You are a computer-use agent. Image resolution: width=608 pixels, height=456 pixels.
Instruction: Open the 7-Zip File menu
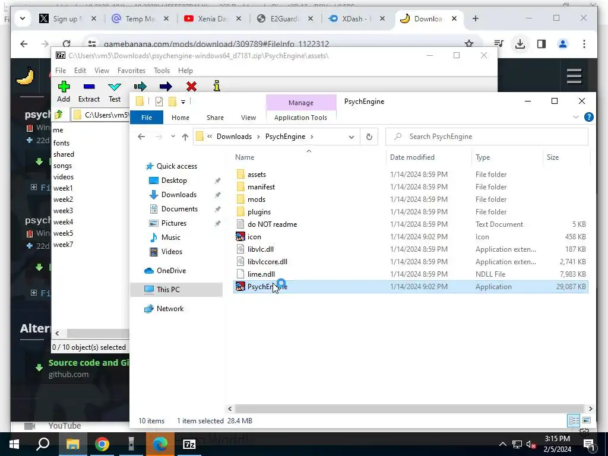(61, 71)
